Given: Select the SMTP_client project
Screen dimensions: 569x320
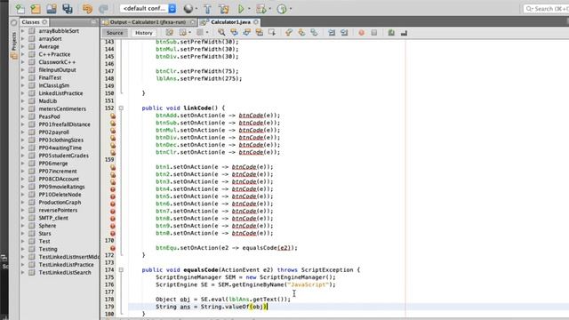Looking at the screenshot, I should [53, 218].
